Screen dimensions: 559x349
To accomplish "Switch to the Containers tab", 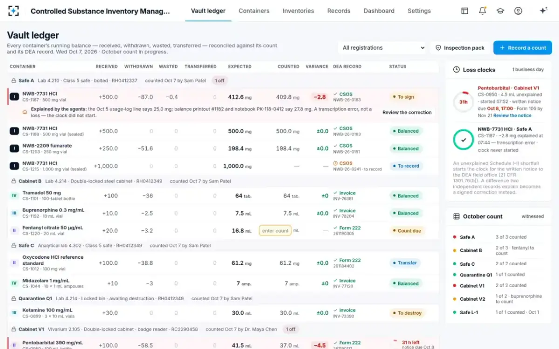I will point(254,11).
